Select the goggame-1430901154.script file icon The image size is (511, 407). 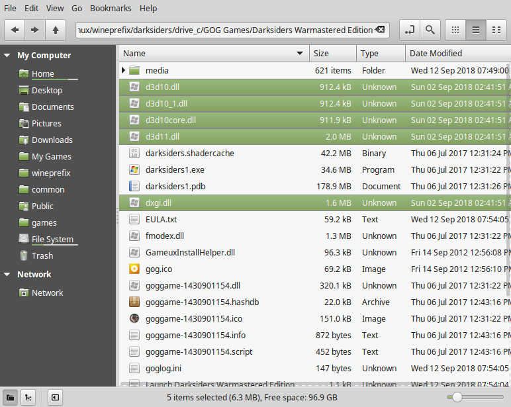[x=134, y=352]
